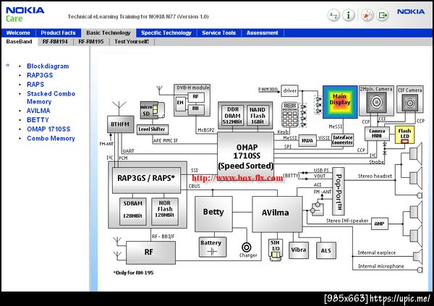This screenshot has height=306, width=434.
Task: Click the 'Stereo IHF-speaker' label
Action: [x=347, y=221]
